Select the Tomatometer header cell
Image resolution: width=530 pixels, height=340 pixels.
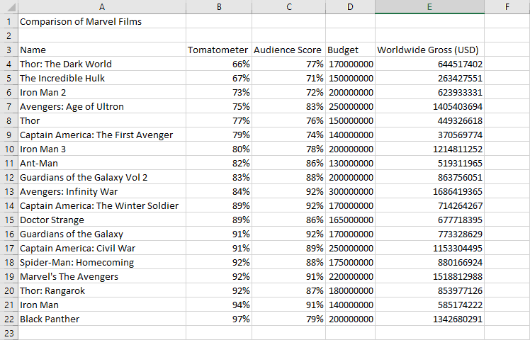coord(219,50)
